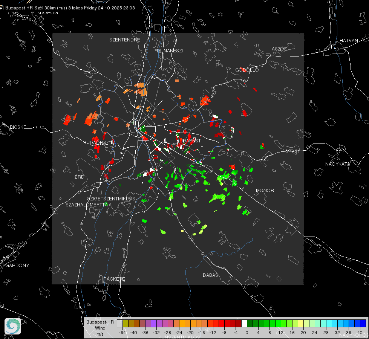Click the large green echo west of MONOR

tap(218, 198)
